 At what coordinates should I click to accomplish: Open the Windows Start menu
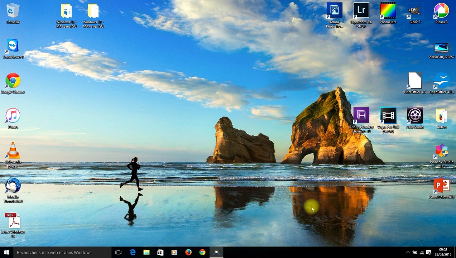click(6, 252)
